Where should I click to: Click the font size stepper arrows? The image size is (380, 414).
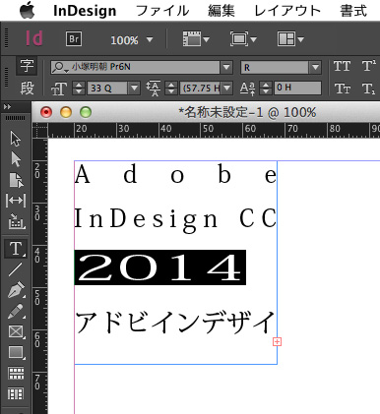coord(79,88)
